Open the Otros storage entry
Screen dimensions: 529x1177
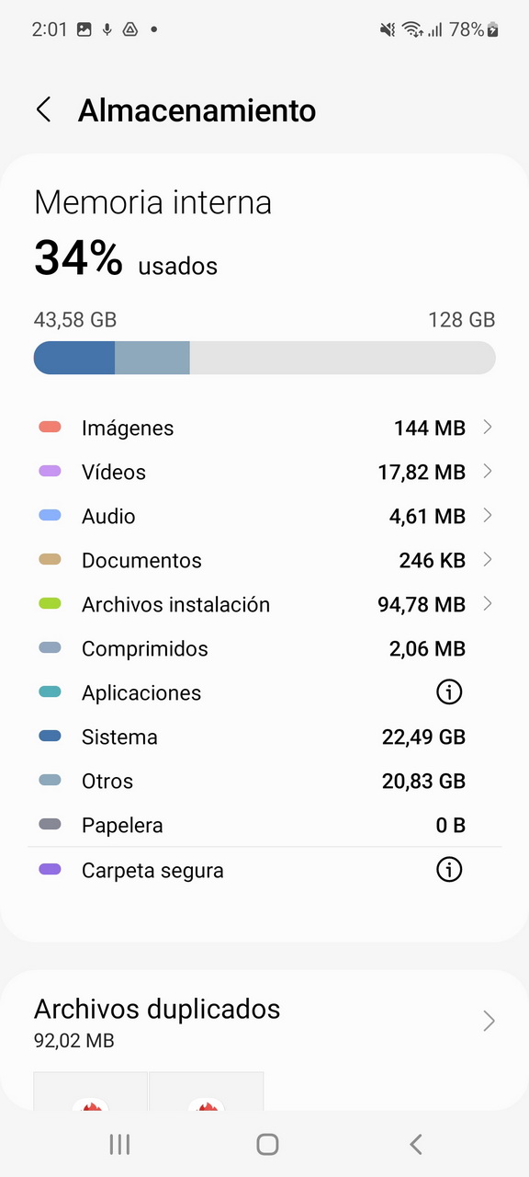[264, 781]
